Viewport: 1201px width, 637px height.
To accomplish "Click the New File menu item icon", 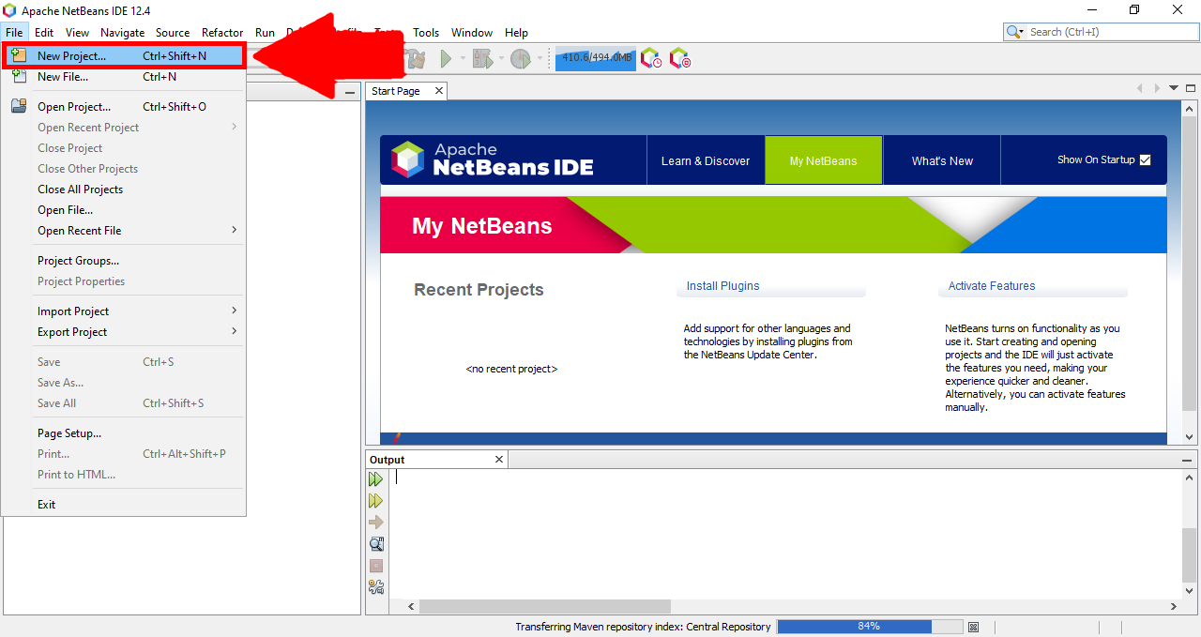I will tap(19, 77).
